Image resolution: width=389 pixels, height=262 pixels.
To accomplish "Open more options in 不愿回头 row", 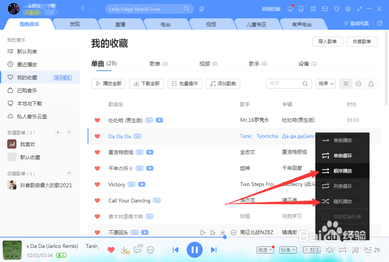I will [233, 232].
